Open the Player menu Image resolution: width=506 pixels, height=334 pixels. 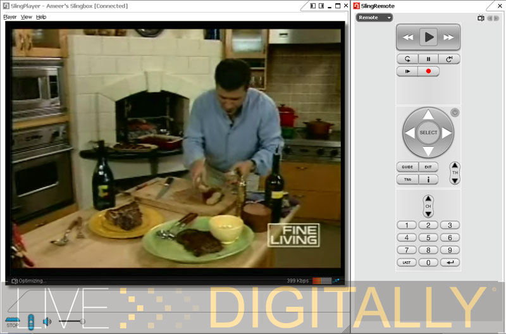[10, 17]
